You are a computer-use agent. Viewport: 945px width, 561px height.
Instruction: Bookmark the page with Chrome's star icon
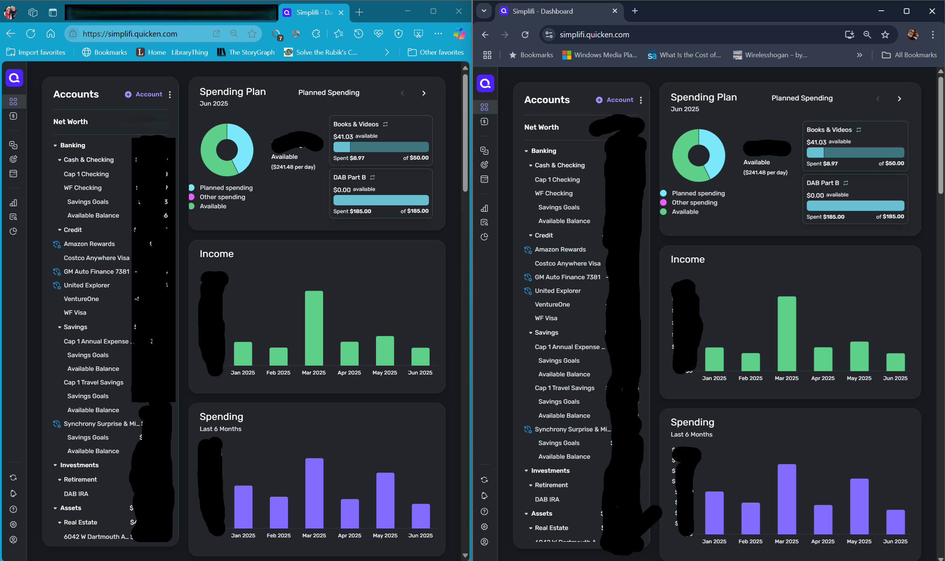coord(885,35)
